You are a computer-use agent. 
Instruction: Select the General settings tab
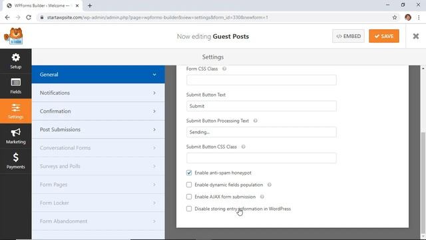coord(98,75)
